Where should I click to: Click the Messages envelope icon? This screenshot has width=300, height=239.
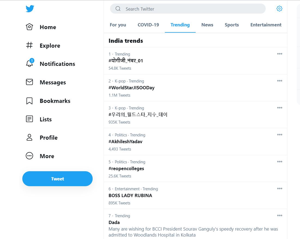tap(29, 82)
